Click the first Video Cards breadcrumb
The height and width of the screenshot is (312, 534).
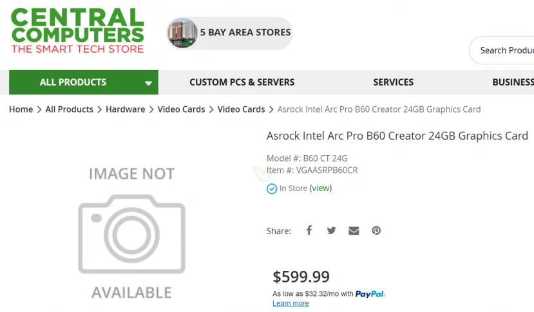181,109
